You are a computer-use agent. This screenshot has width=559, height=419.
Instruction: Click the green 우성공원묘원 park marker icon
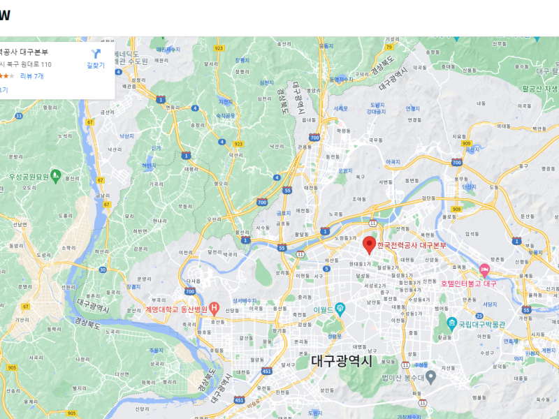pos(55,177)
